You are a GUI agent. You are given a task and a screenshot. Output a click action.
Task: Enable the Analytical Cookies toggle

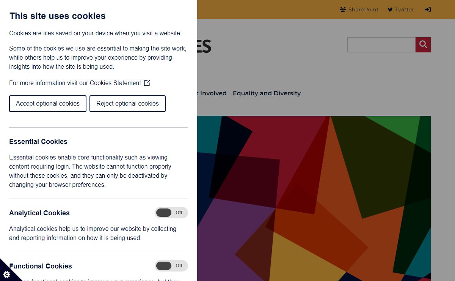pos(171,213)
